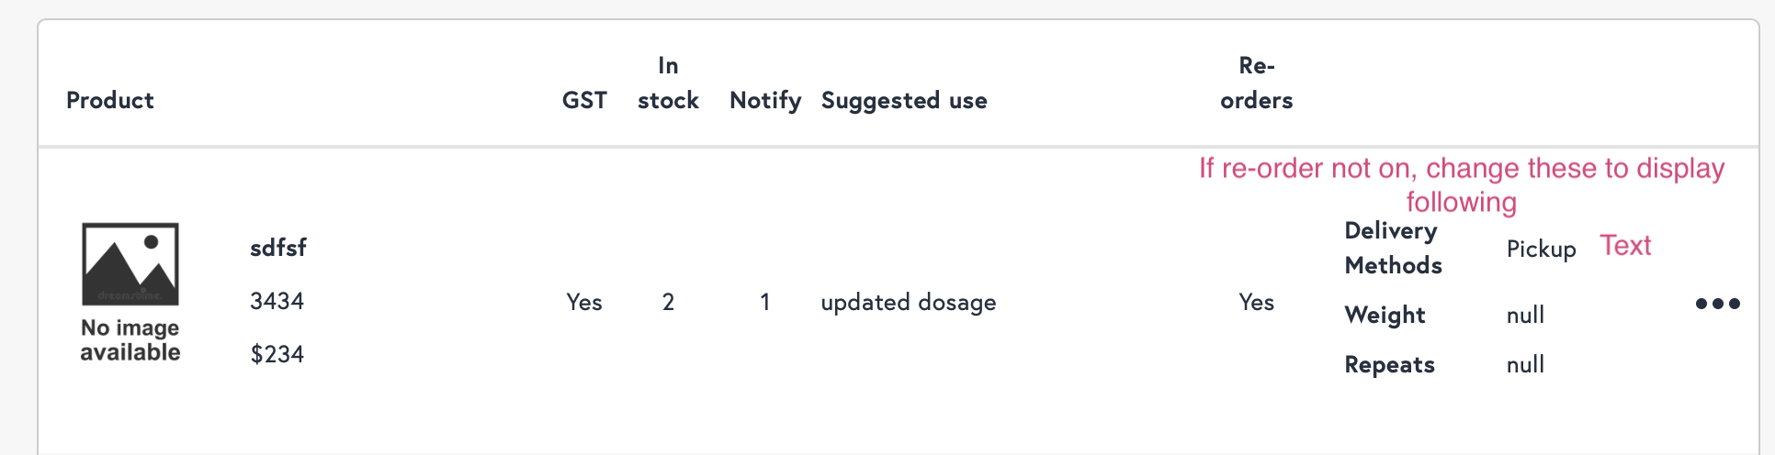Click the Suggested use column header
The height and width of the screenshot is (455, 1775).
click(x=903, y=100)
